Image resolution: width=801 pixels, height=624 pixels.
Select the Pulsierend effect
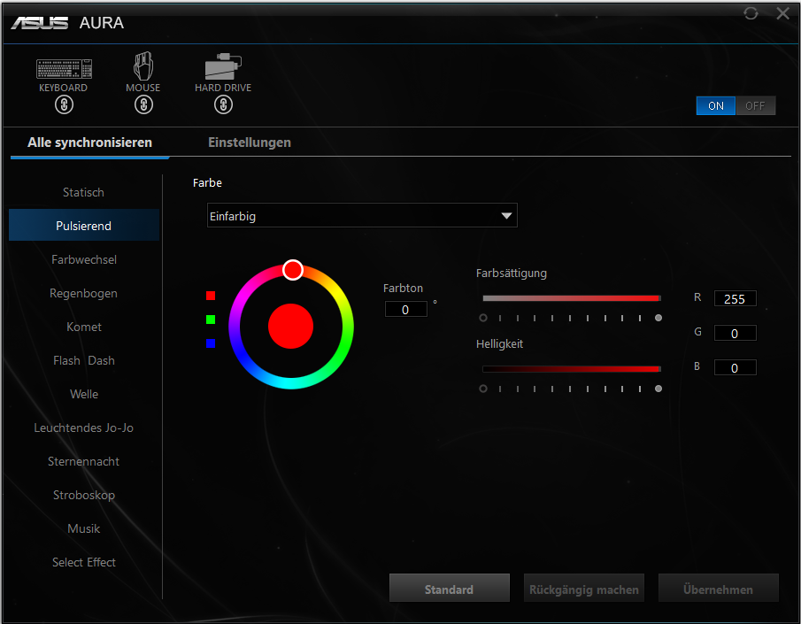coord(84,226)
